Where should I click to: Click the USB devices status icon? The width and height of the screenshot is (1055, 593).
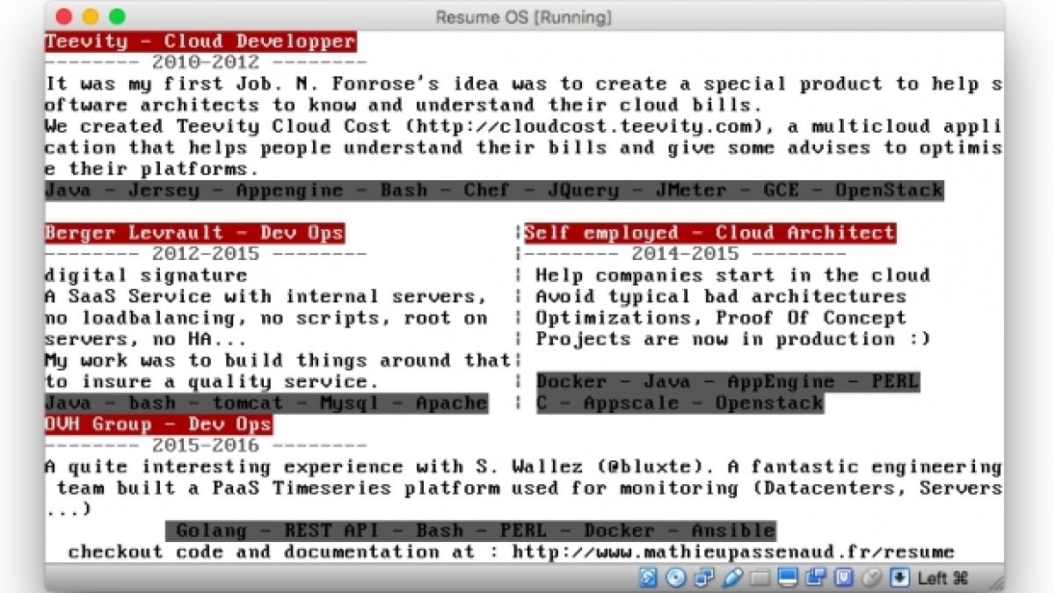click(732, 577)
